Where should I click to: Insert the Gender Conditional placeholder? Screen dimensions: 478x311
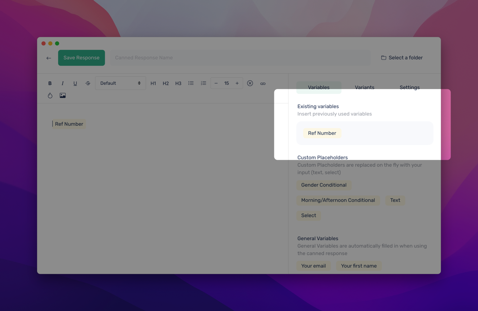tap(324, 185)
